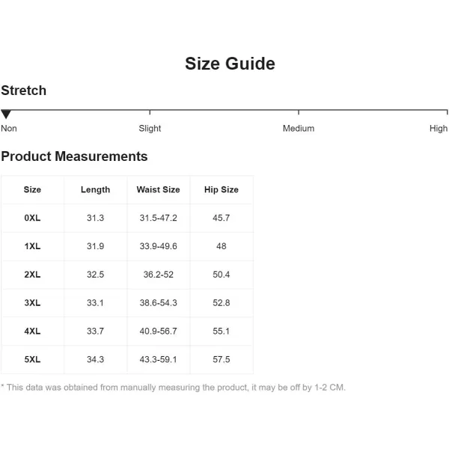Click the Length column header
The image size is (449, 449).
95,190
